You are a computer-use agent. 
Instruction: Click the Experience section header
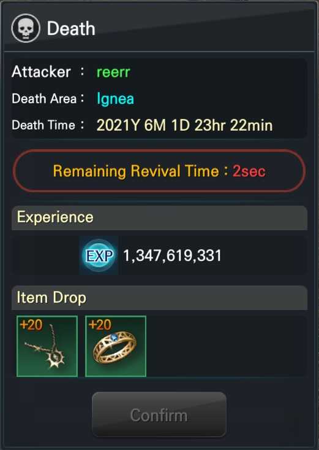[x=159, y=217]
